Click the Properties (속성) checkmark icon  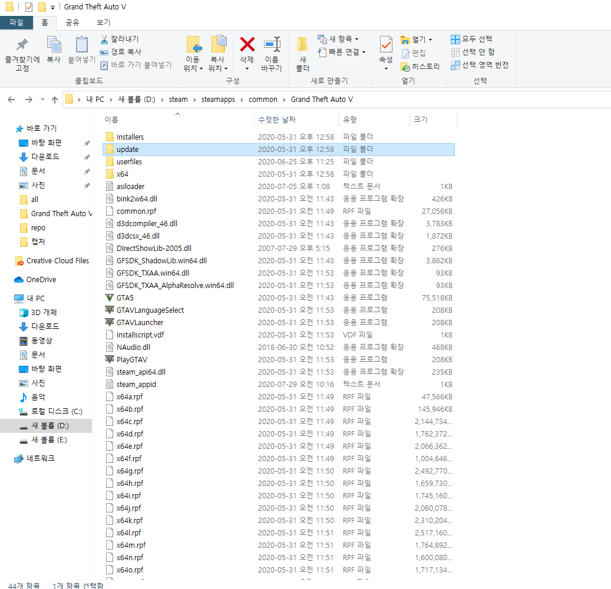(386, 44)
